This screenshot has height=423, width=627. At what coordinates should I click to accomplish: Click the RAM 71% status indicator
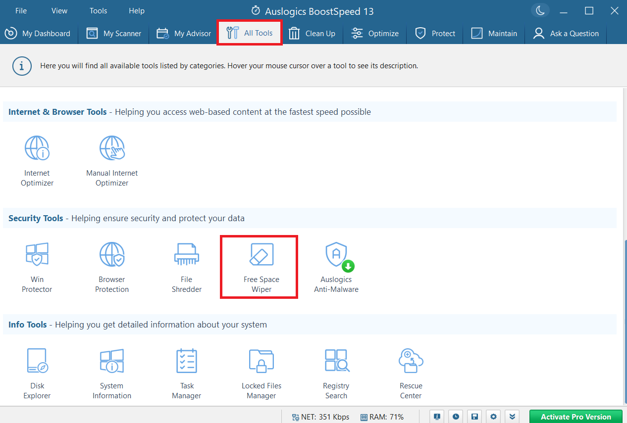pyautogui.click(x=382, y=417)
